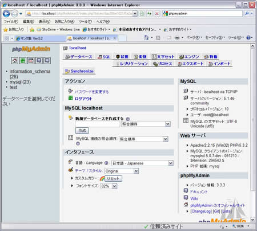The width and height of the screenshot is (257, 231).
Task: Click the Home icon in the command bar
Action: 146,38
